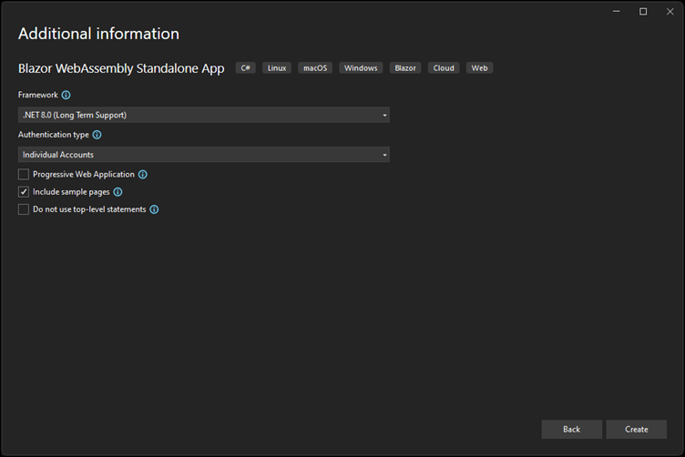This screenshot has width=685, height=457.
Task: Click the Create button
Action: pos(636,429)
